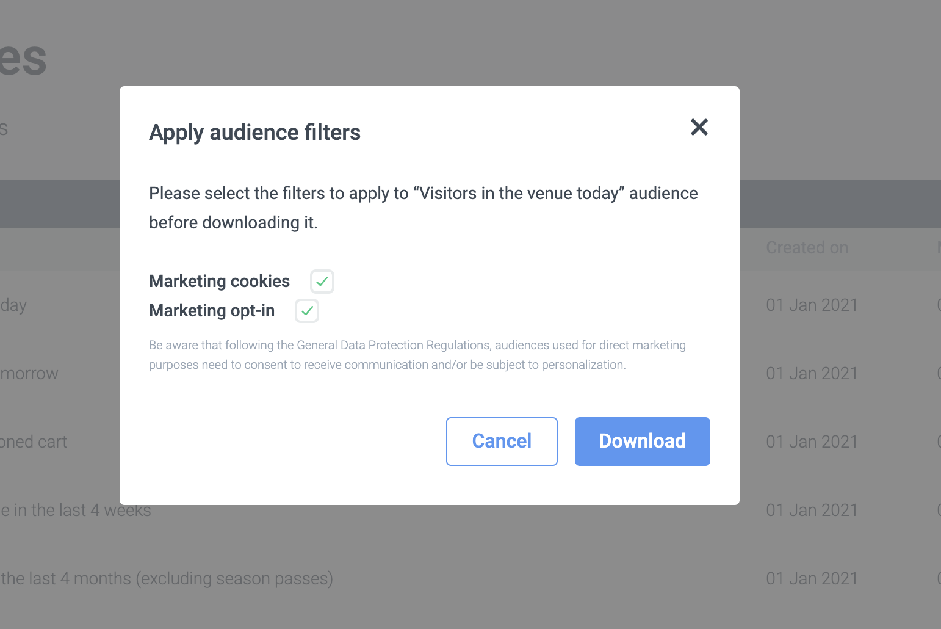
Task: Click the Marketing opt-in label
Action: point(212,311)
